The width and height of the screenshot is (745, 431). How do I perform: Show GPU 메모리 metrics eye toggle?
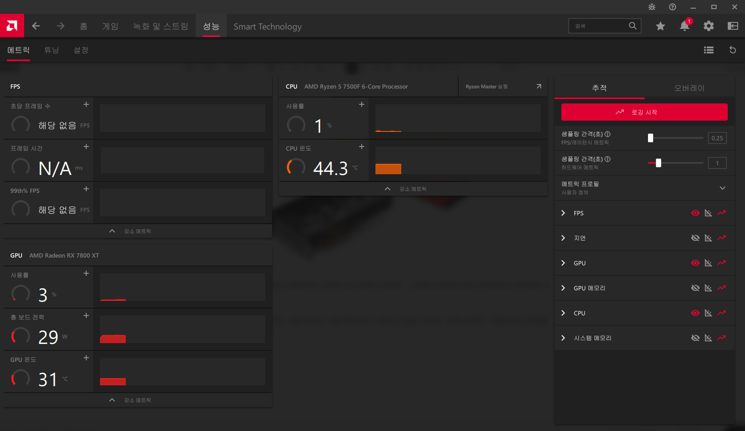695,288
